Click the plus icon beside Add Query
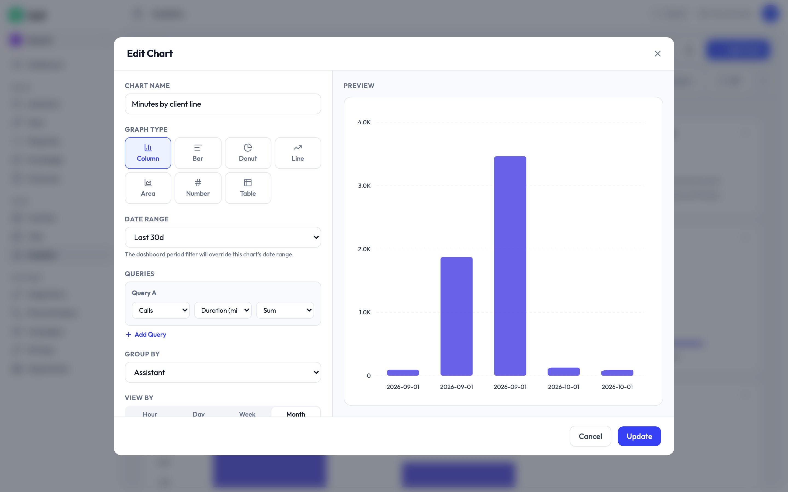 pyautogui.click(x=129, y=335)
